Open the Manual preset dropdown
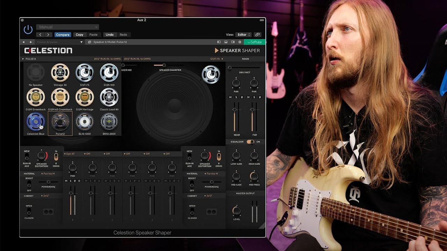This screenshot has width=447, height=251. coord(68,27)
